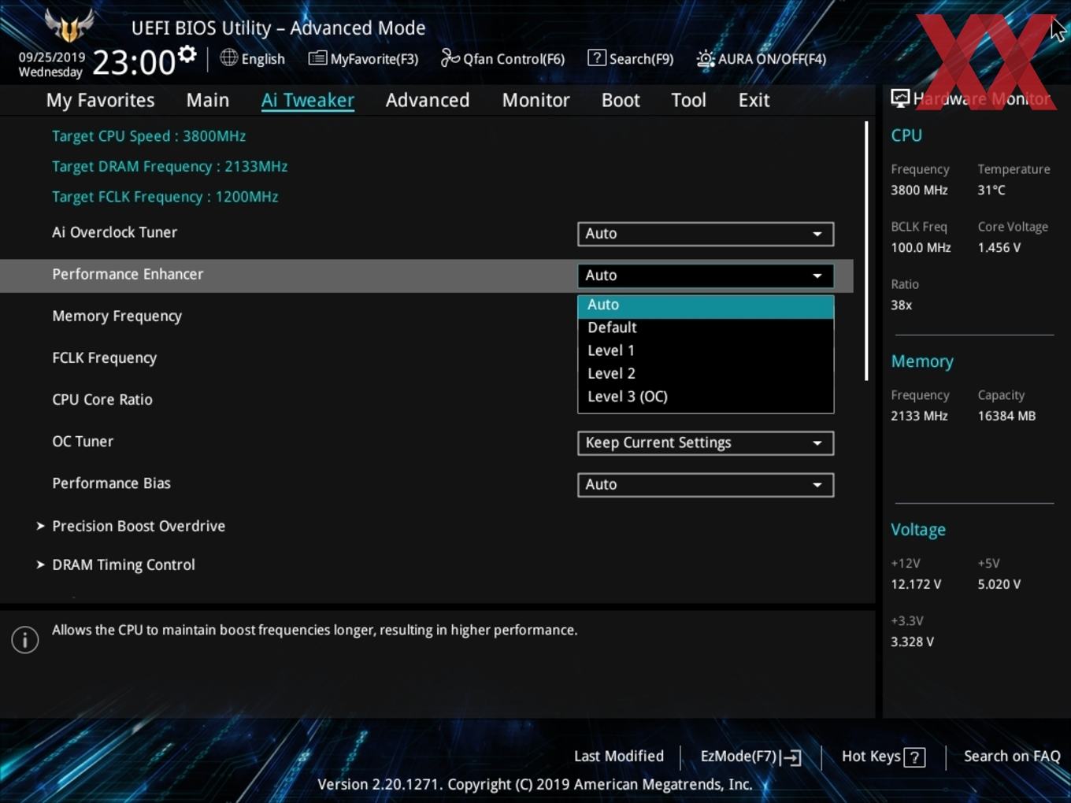Click the 3.328 V reading
The height and width of the screenshot is (803, 1071).
[912, 642]
